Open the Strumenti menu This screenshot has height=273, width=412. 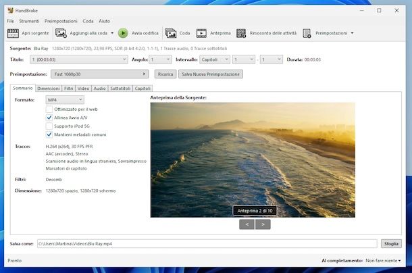[29, 21]
